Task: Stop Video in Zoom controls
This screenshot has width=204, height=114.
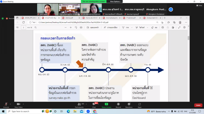Action: [18, 105]
